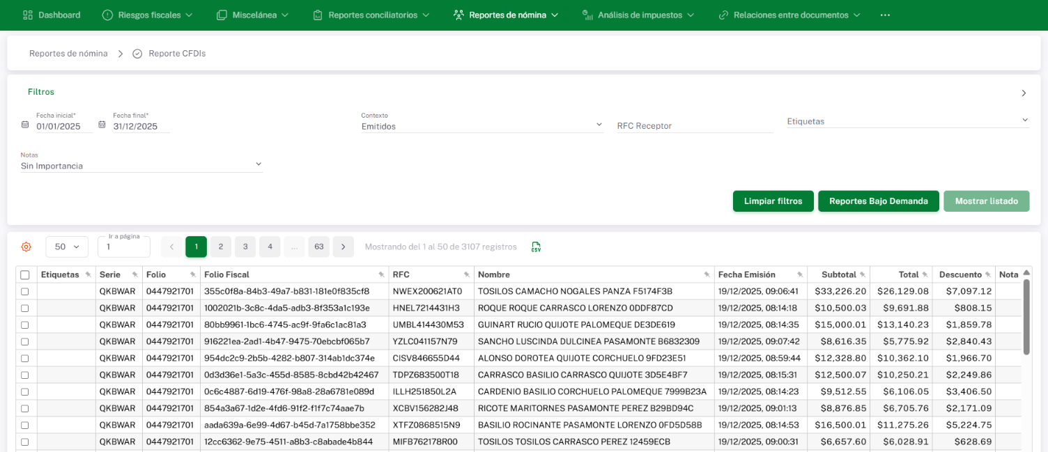This screenshot has width=1048, height=452.
Task: Click the Limpiar filtros button
Action: tap(773, 201)
